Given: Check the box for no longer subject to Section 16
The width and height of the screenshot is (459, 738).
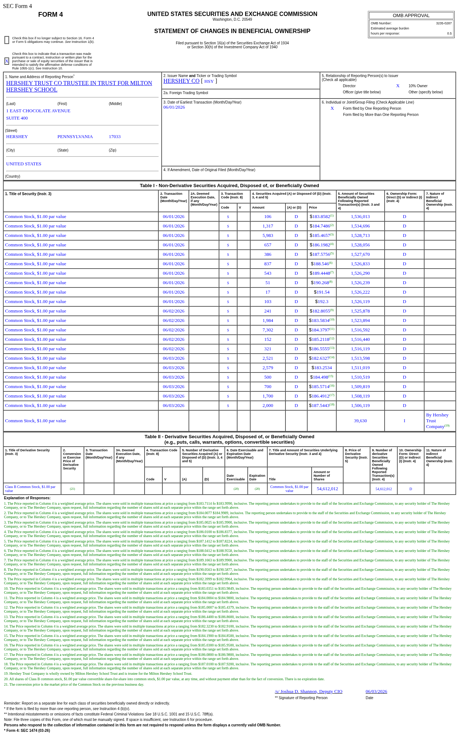Looking at the screenshot, I should (x=7, y=40).
